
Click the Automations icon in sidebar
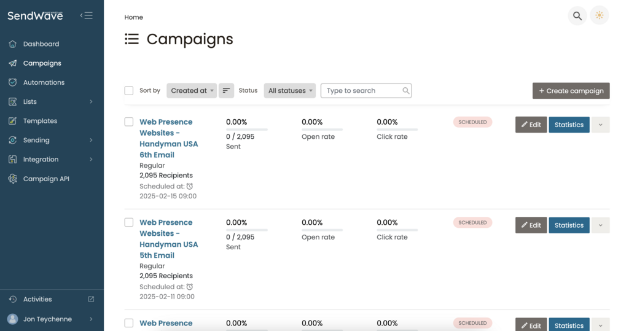click(13, 82)
